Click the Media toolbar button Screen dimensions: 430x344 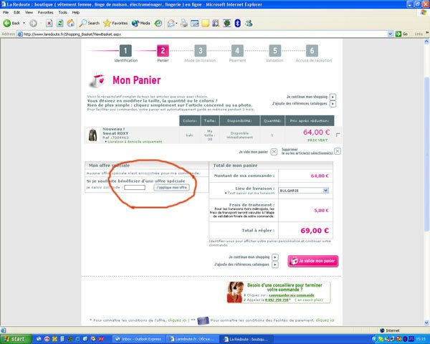[141, 23]
